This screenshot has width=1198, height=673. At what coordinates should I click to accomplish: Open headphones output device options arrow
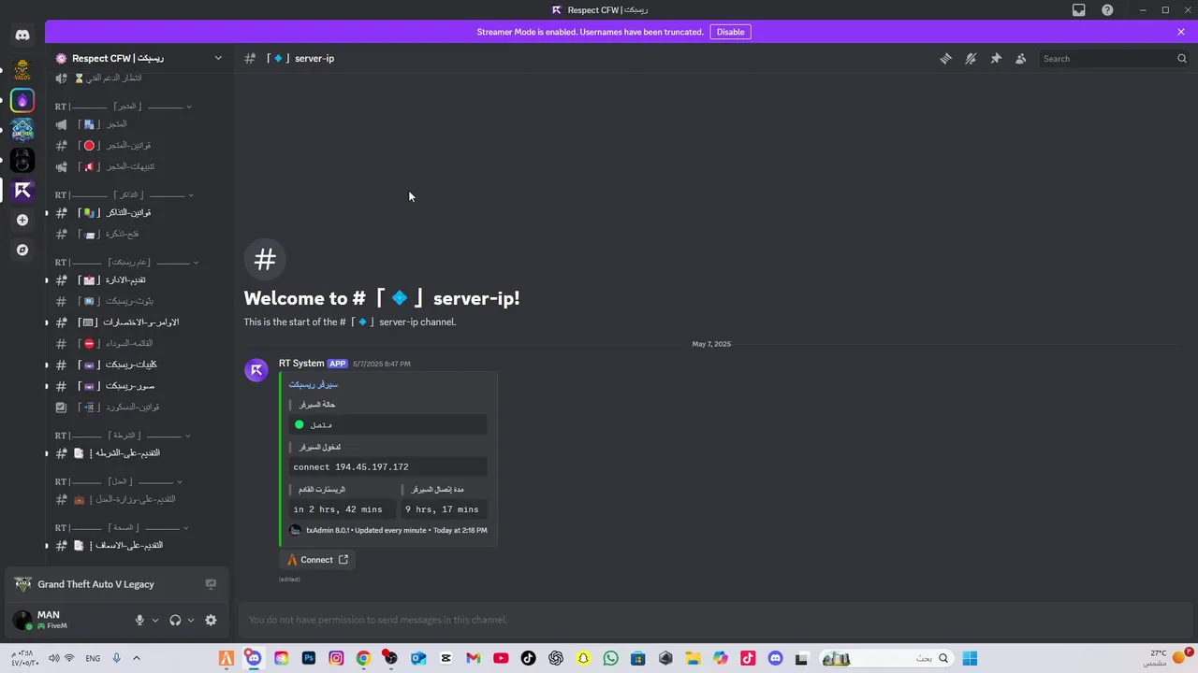191,620
